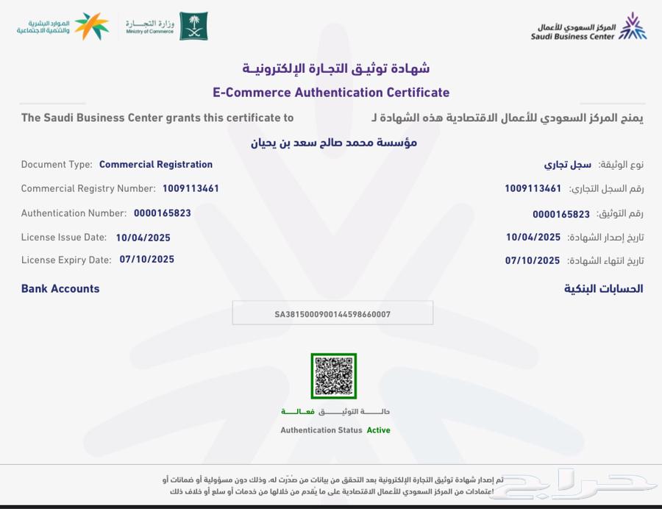The image size is (662, 509).
Task: Click 'The Saudi Business Center grants' sentence
Action: click(157, 118)
